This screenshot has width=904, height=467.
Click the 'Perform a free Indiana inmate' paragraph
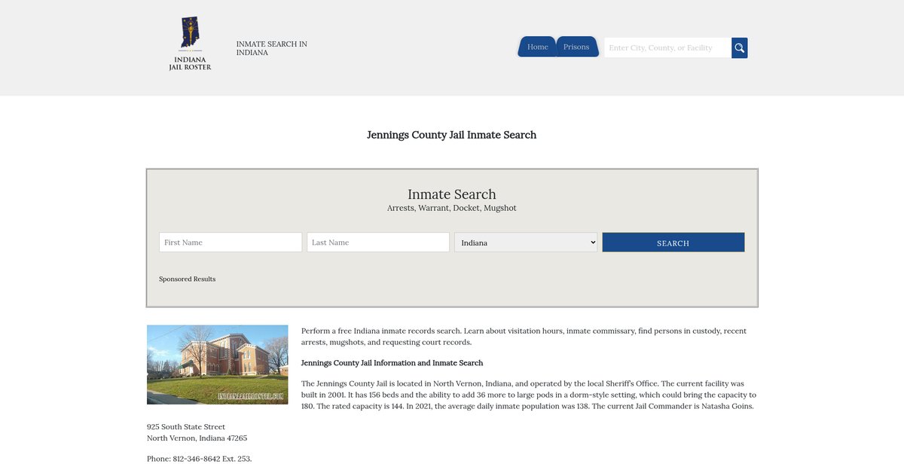(x=524, y=336)
